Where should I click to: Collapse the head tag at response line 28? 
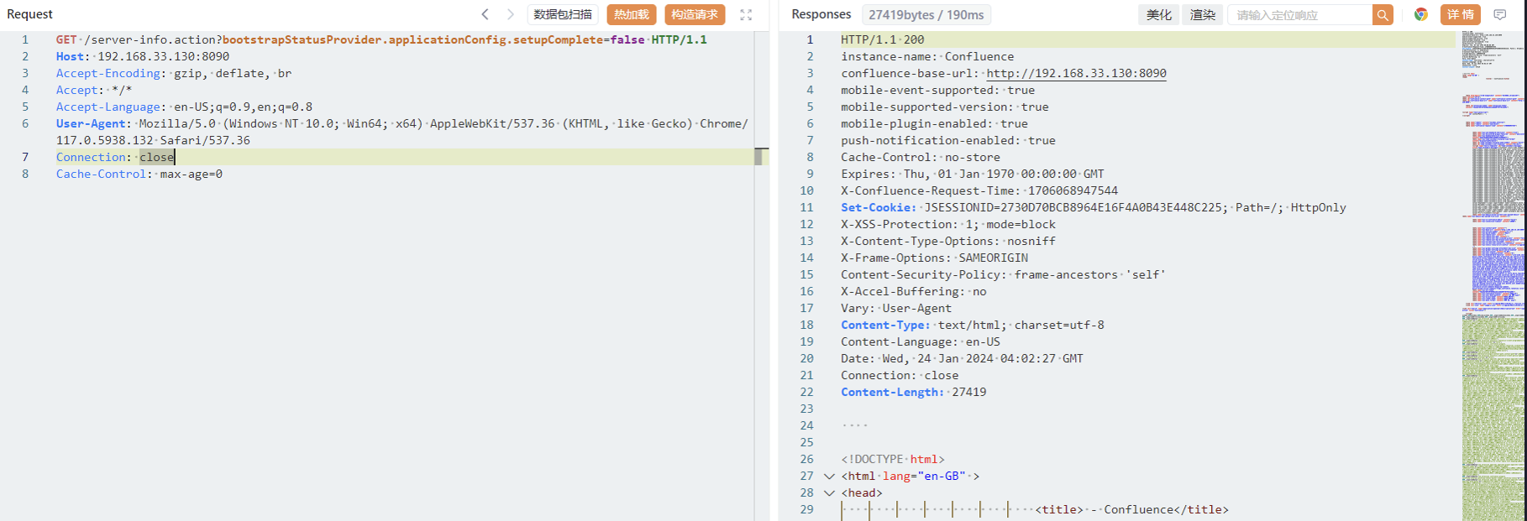point(829,492)
